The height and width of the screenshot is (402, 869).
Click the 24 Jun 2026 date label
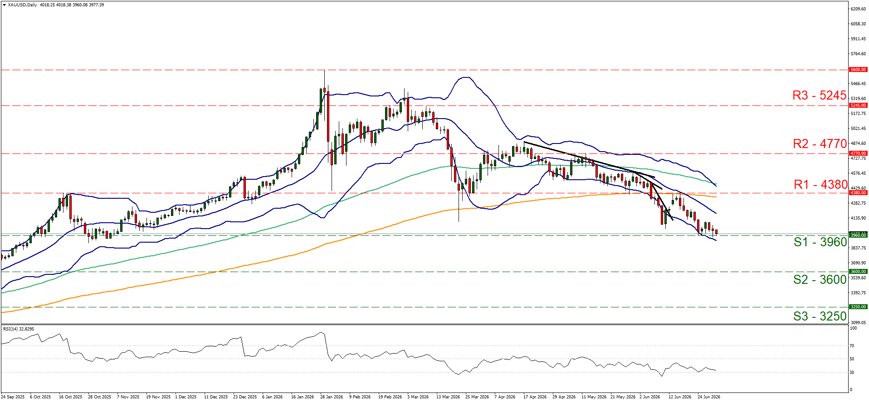click(709, 397)
